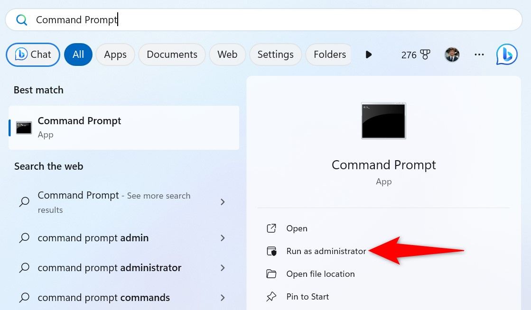Viewport: 531px width, 310px height.
Task: Open the three-dots more options menu
Action: [479, 55]
